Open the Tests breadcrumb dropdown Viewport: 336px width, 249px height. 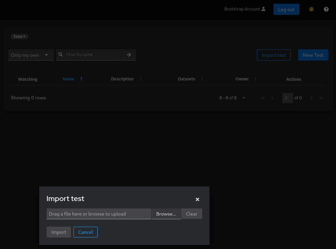click(x=20, y=36)
